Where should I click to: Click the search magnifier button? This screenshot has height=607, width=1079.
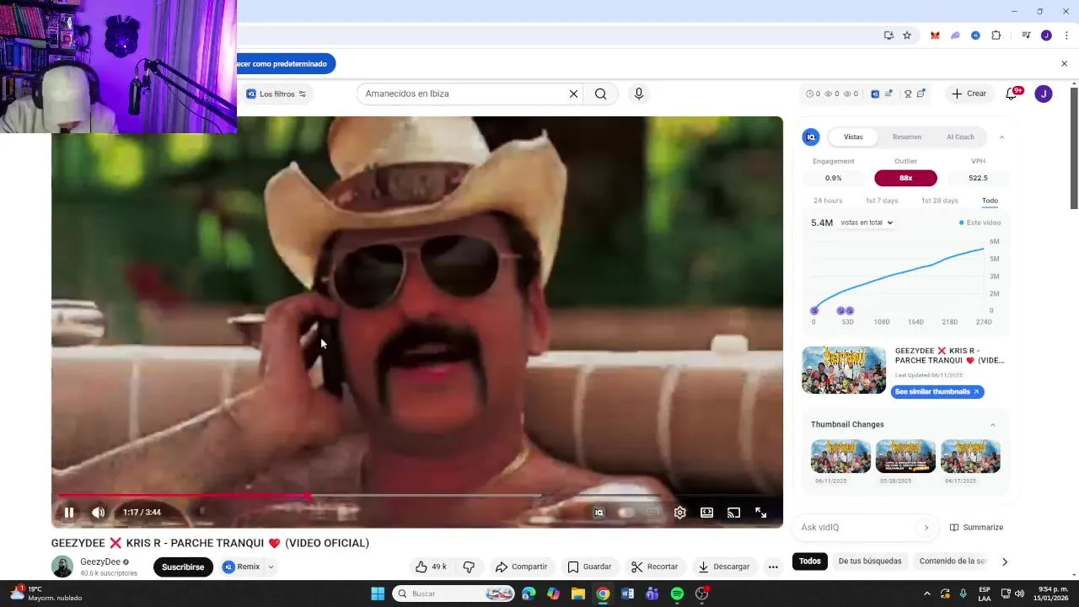[600, 94]
